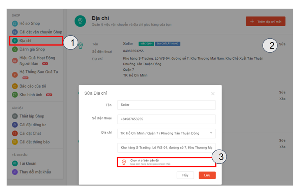The height and width of the screenshot is (194, 302).
Task: Click the Hồ sơ Shop sidebar icon
Action: point(14,24)
